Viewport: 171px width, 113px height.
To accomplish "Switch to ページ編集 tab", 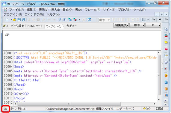I will [x=17, y=26].
